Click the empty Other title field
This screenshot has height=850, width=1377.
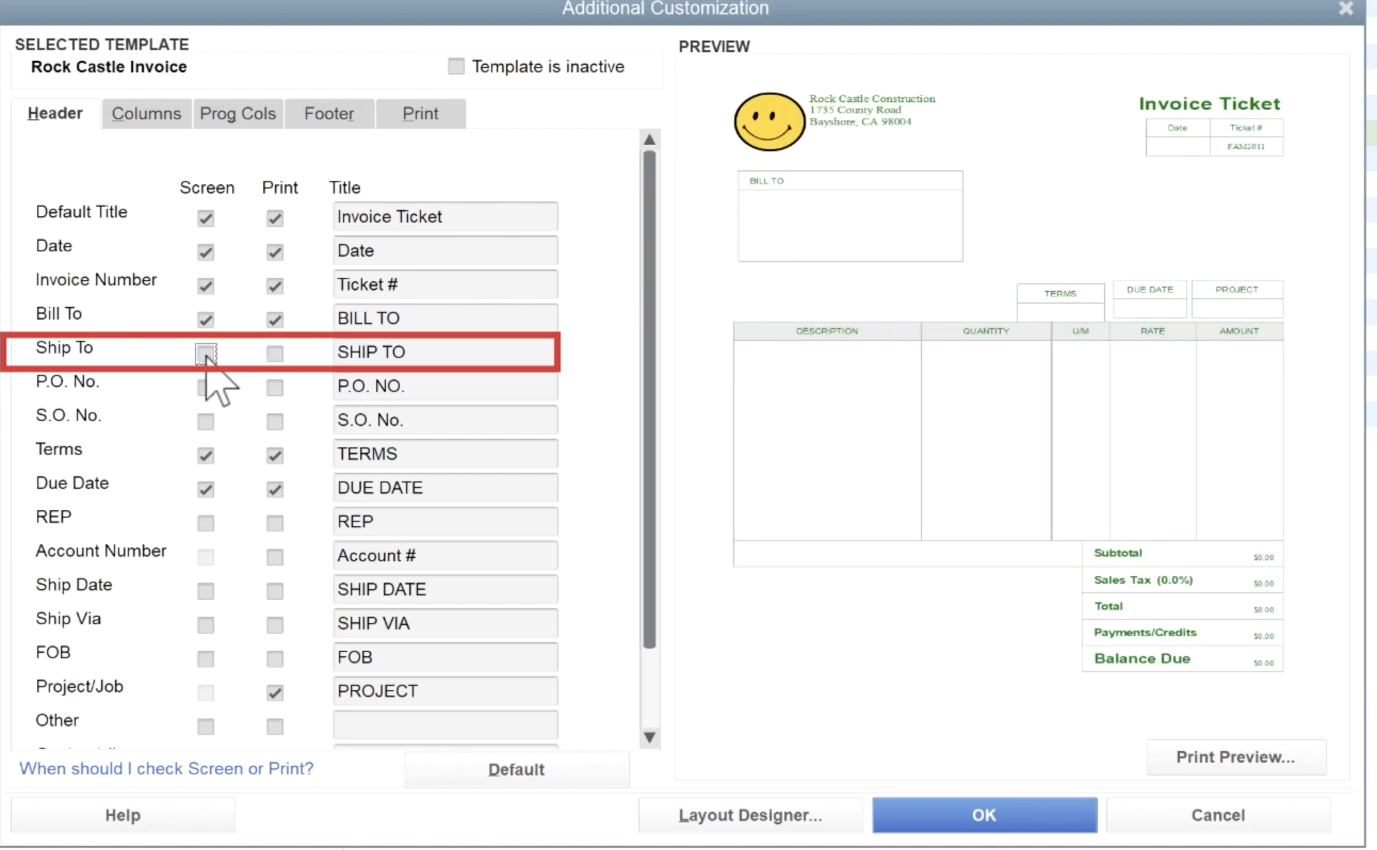pyautogui.click(x=446, y=725)
